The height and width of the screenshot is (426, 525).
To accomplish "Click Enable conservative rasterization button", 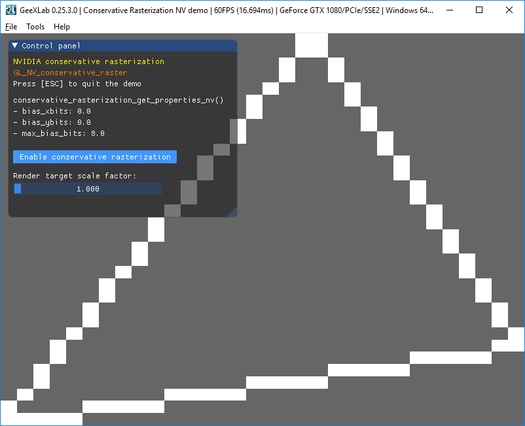I will (x=95, y=157).
